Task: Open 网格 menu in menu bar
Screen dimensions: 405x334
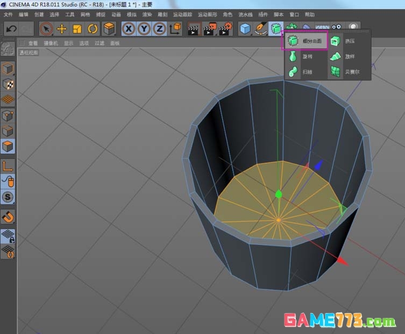Action: (85, 14)
